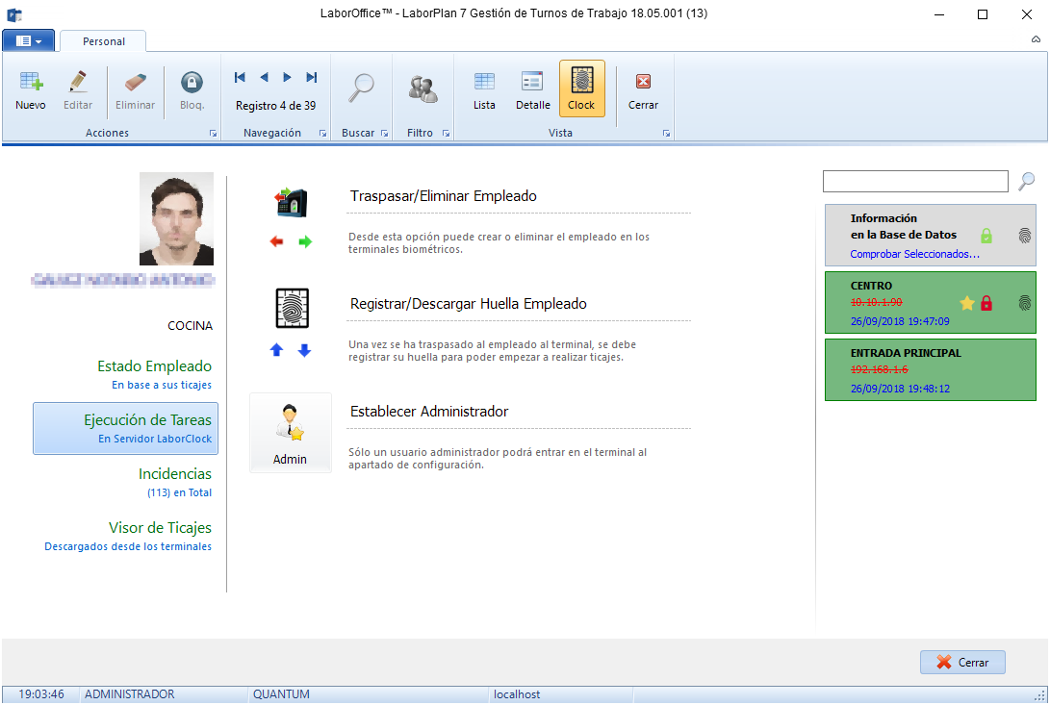Click Traspasar/Eliminar Empleado heading
Screen dimensions: 1050x705
click(x=444, y=196)
